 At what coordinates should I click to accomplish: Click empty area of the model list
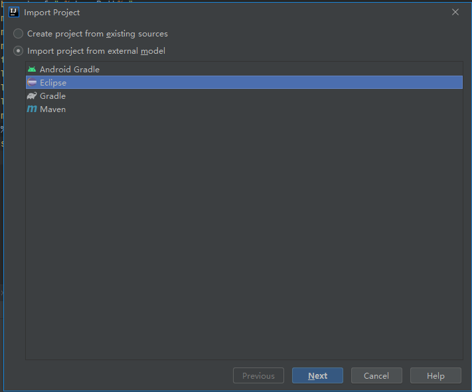pos(244,235)
